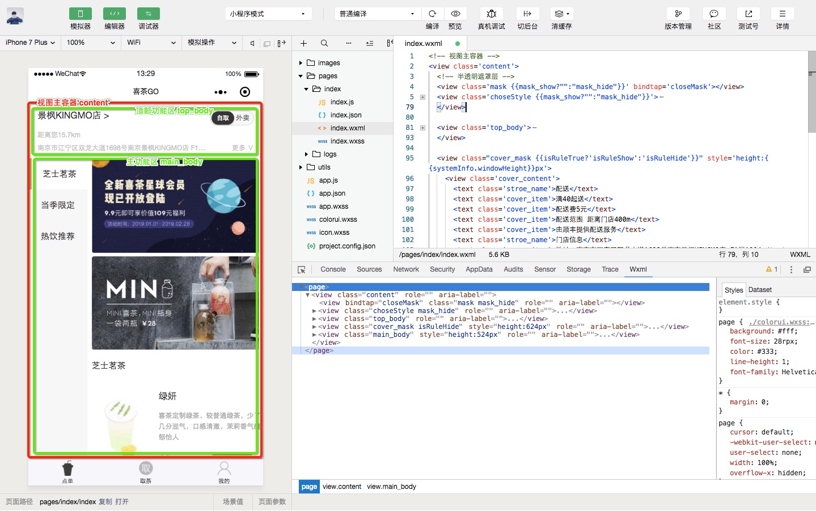The image size is (816, 511).
Task: Open 场景值 scene value
Action: (x=233, y=502)
